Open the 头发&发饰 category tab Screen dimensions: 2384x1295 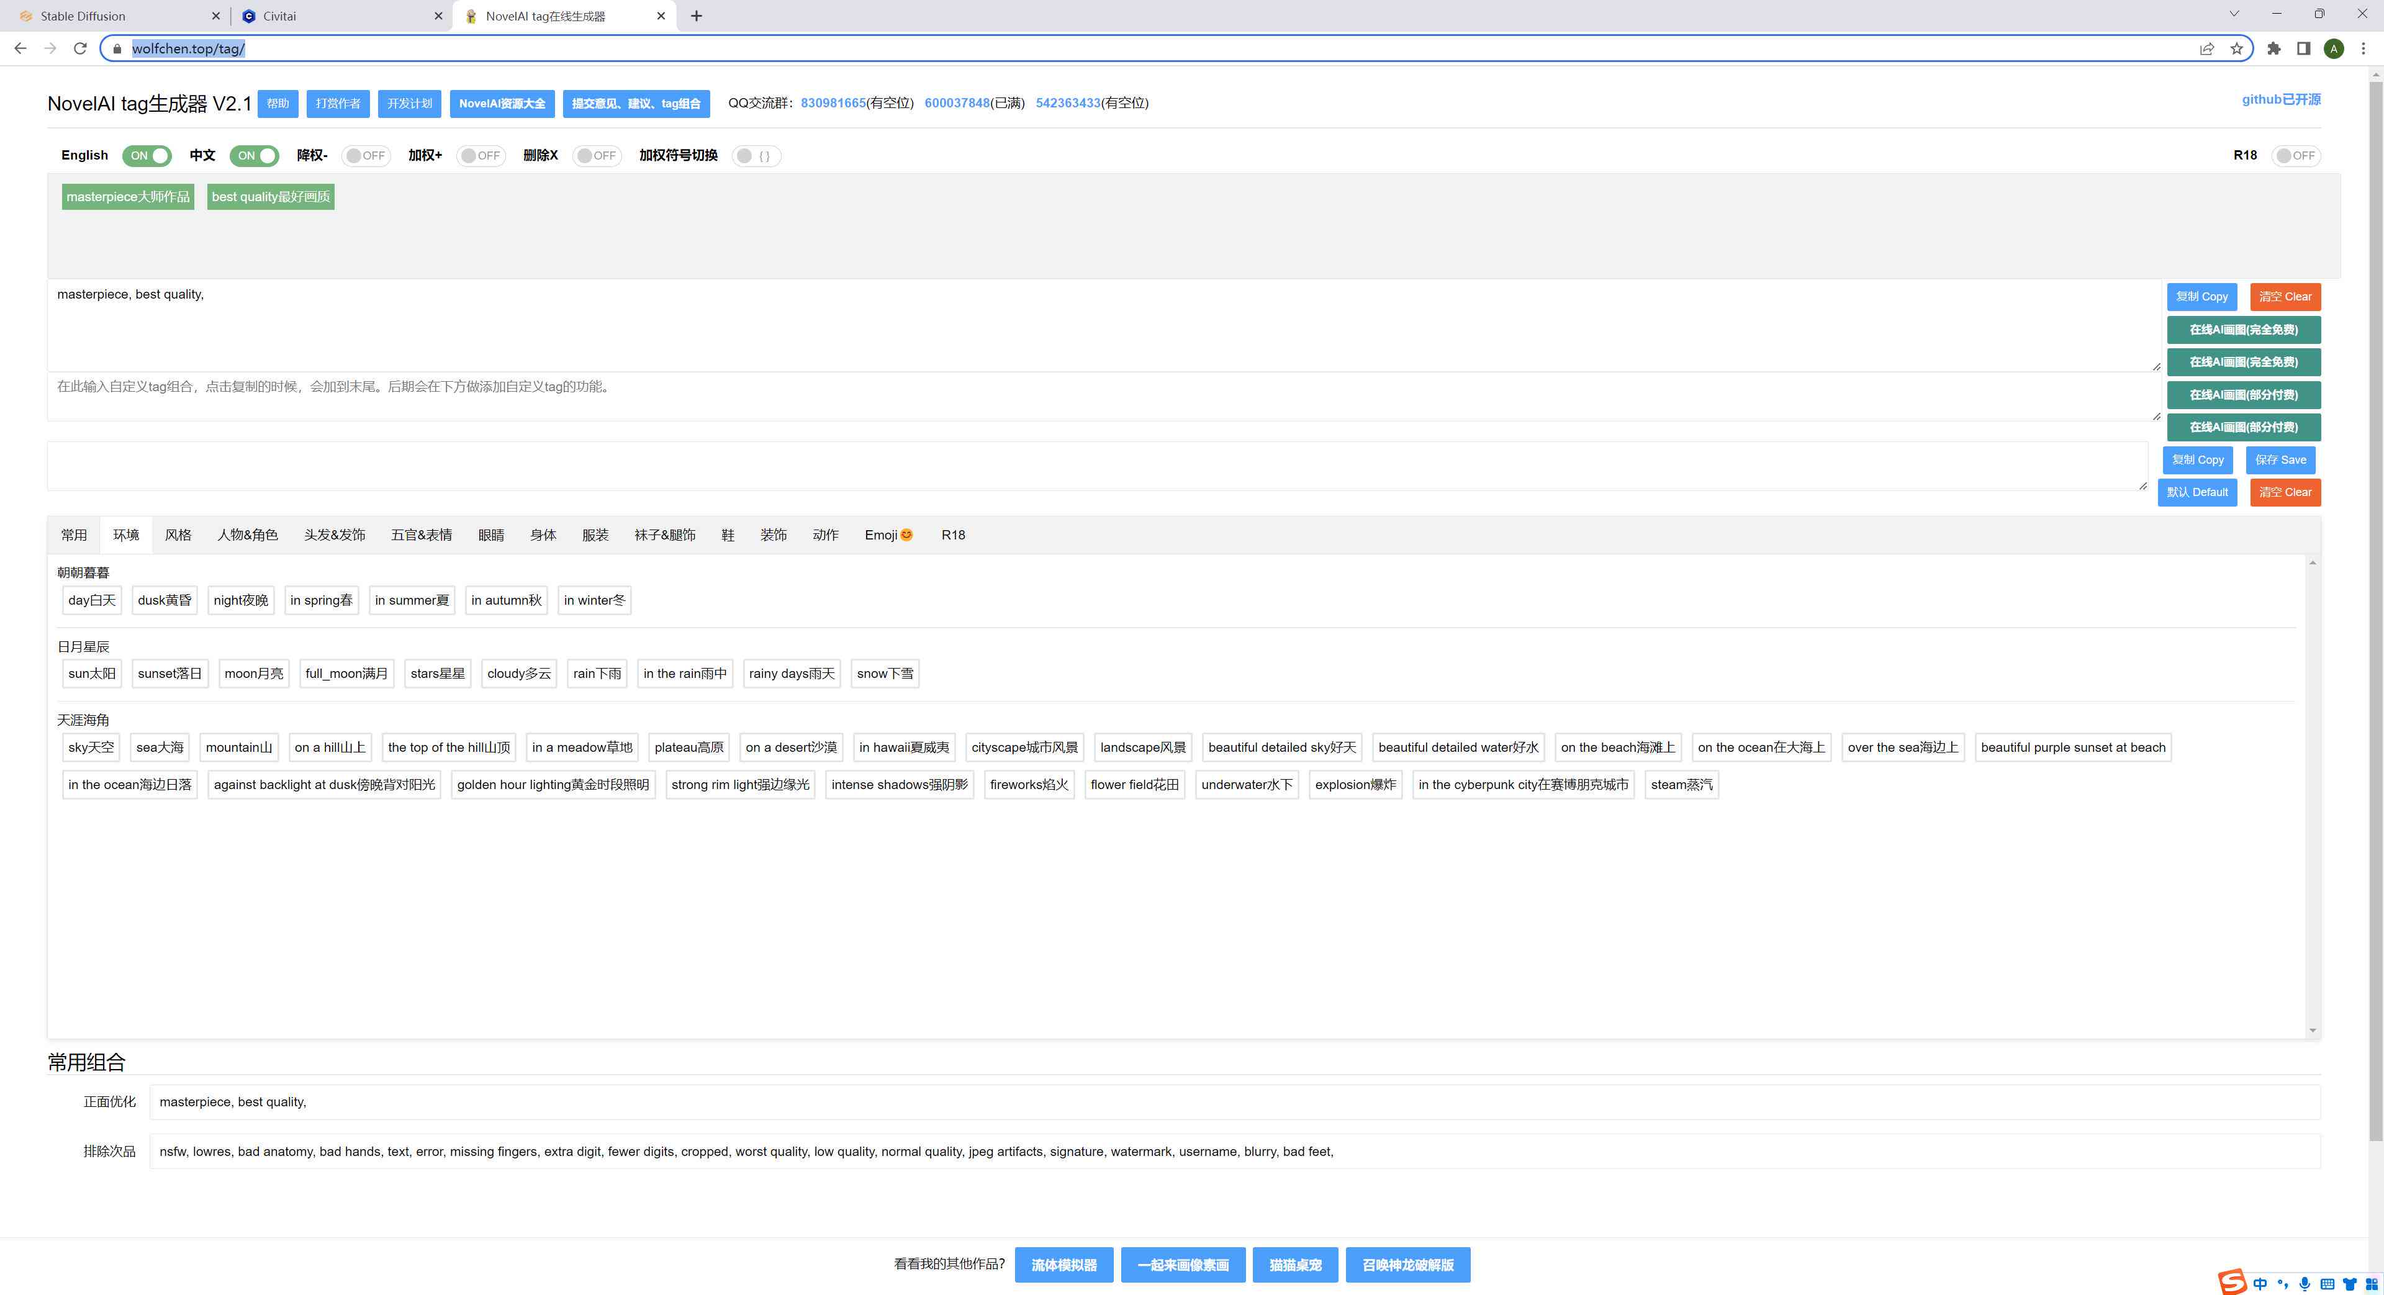point(335,535)
